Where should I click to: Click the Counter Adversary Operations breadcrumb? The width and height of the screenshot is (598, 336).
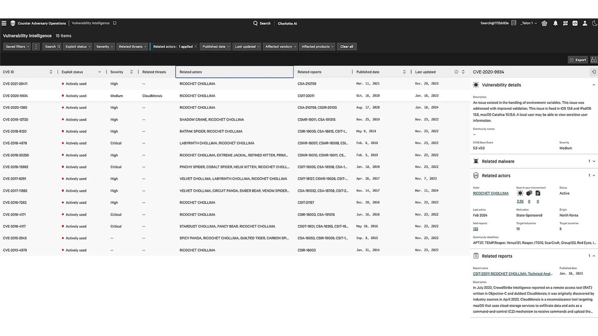click(41, 23)
